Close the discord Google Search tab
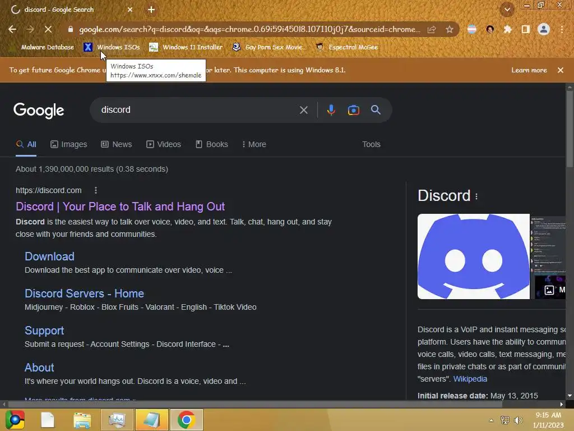 [130, 10]
